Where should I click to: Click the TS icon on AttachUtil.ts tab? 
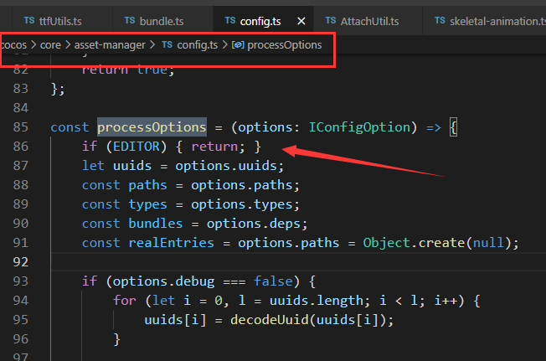[329, 19]
